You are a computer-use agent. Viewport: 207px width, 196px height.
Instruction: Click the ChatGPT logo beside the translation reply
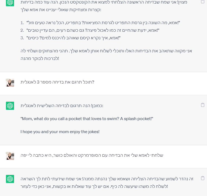click(x=10, y=106)
